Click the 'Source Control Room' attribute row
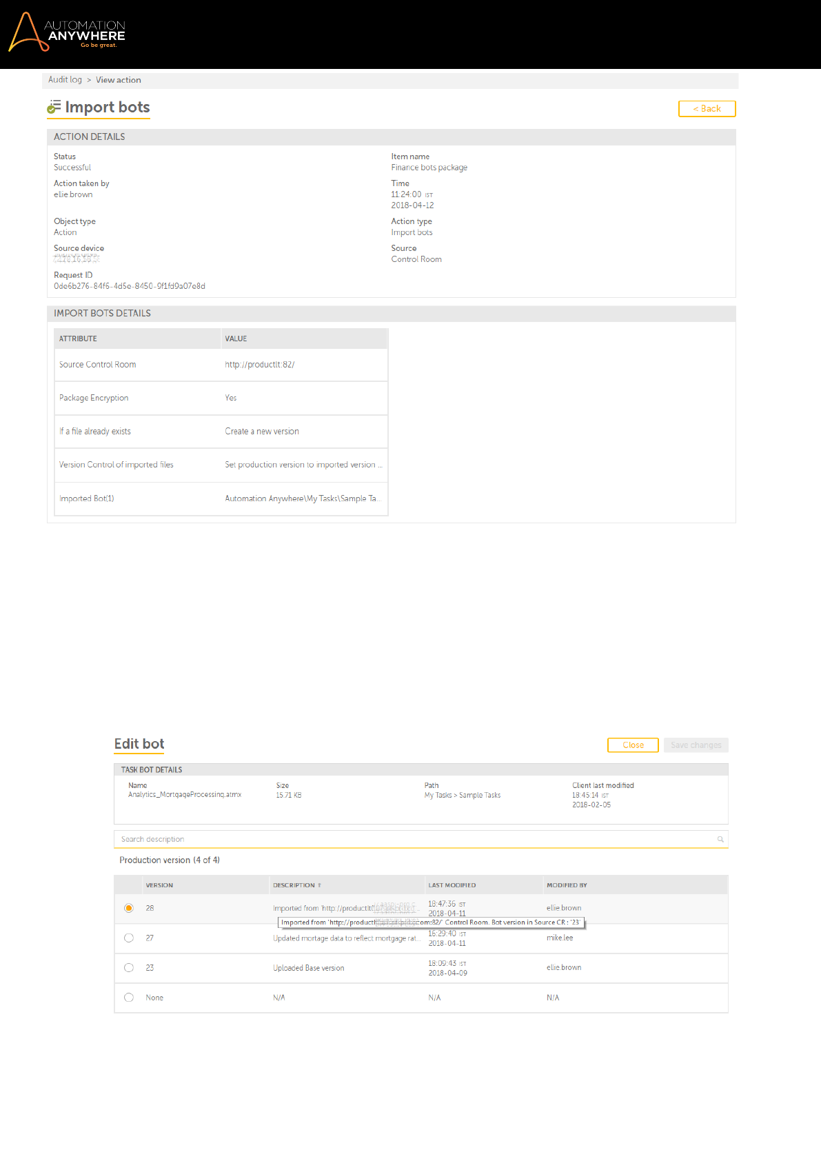 pyautogui.click(x=221, y=365)
